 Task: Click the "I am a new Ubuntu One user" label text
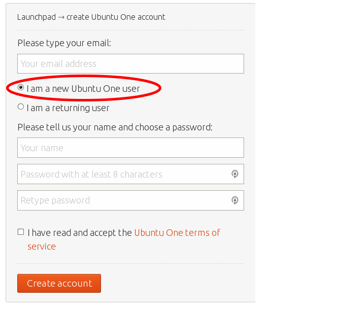coord(83,89)
